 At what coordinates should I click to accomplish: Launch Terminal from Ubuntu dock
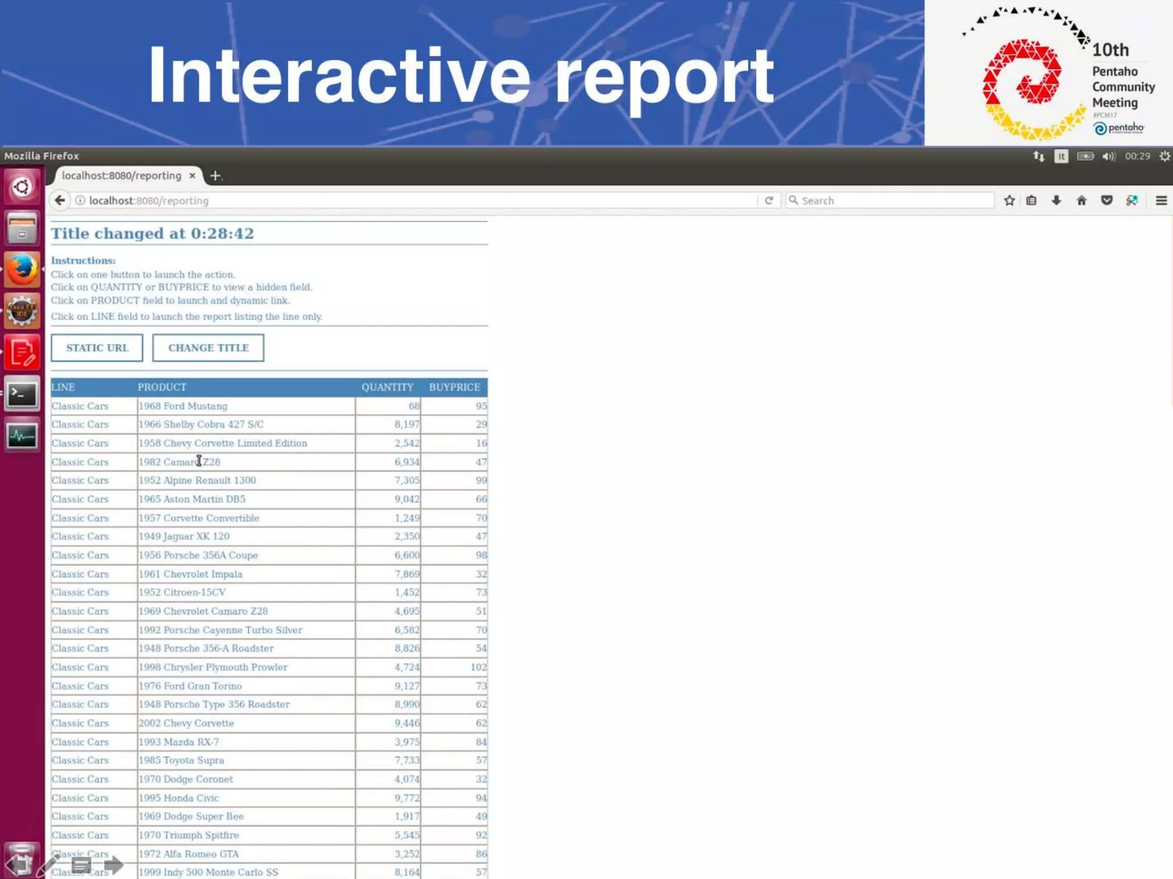click(x=22, y=394)
